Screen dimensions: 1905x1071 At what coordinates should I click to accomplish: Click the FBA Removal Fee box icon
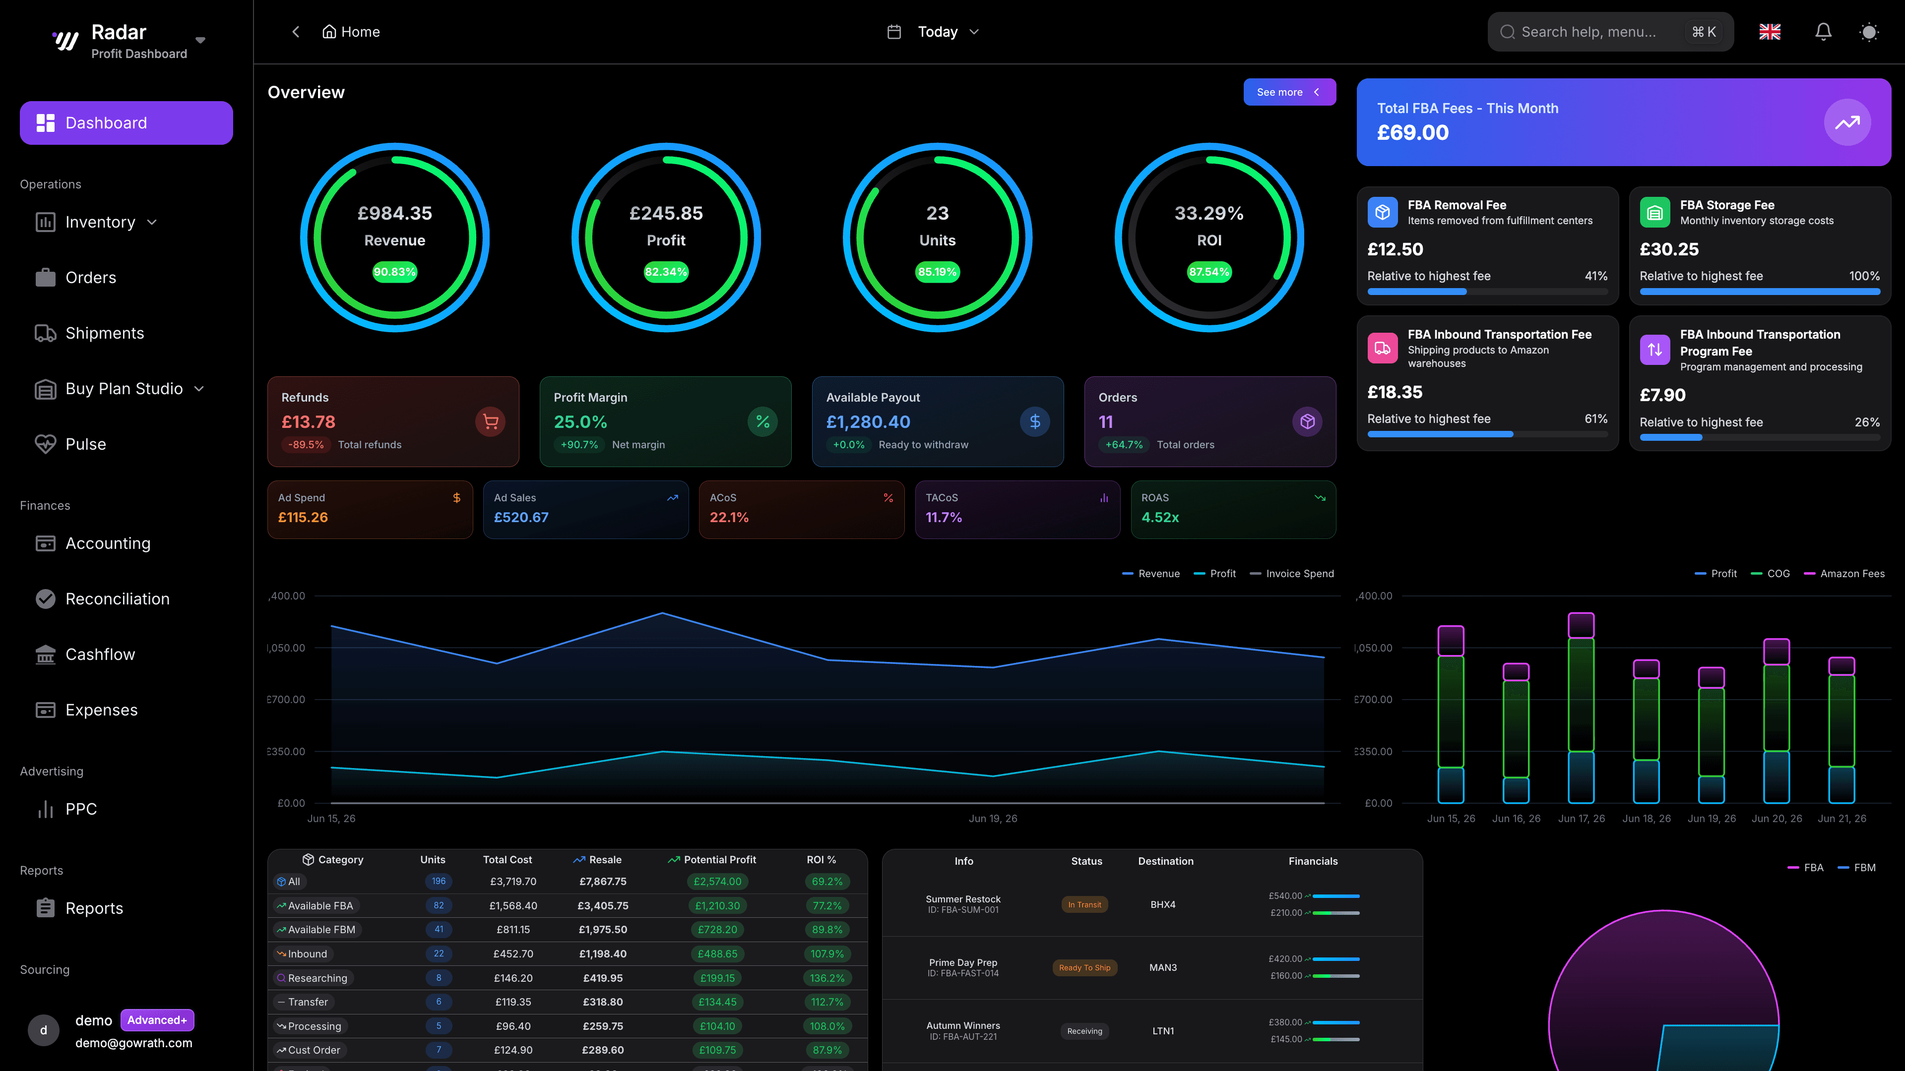pos(1382,213)
